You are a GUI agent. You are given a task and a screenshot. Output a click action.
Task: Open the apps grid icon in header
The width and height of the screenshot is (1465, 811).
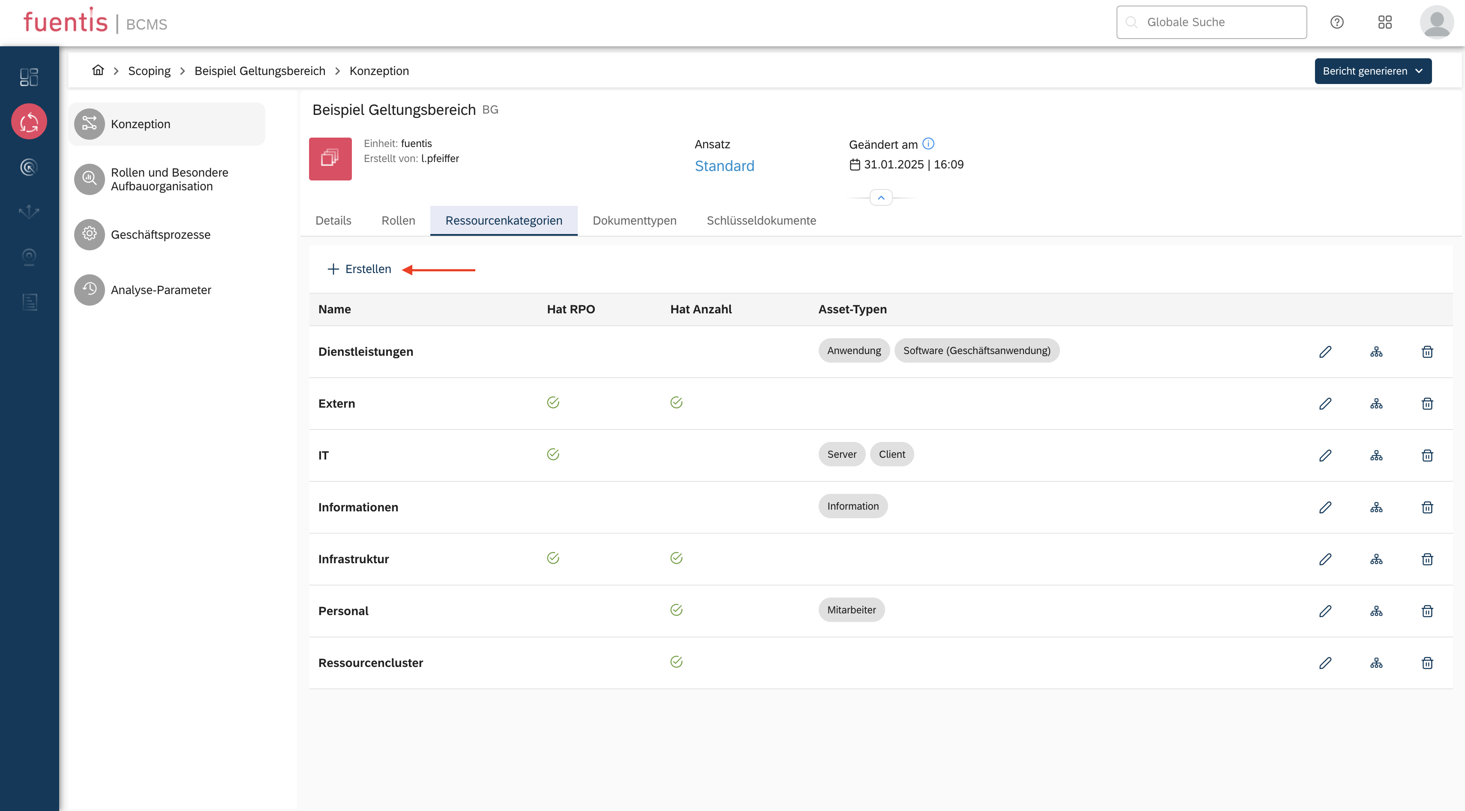1385,22
